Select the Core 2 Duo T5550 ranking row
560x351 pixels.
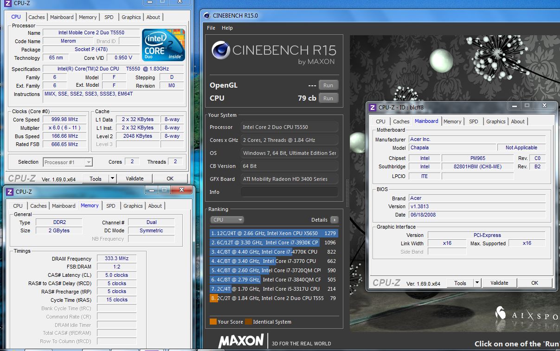274,298
